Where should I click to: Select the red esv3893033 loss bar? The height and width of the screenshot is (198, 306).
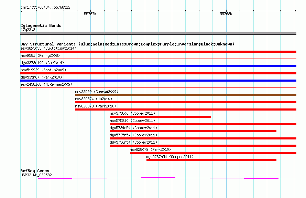coord(158,52)
